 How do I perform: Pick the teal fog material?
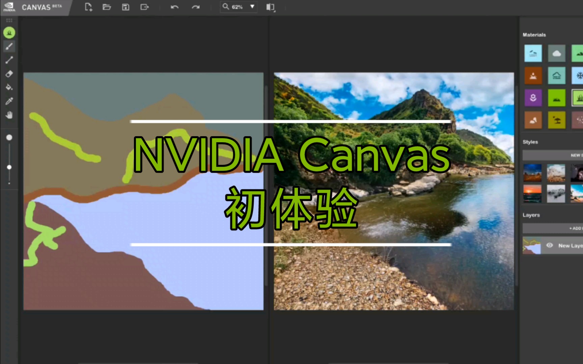[557, 75]
